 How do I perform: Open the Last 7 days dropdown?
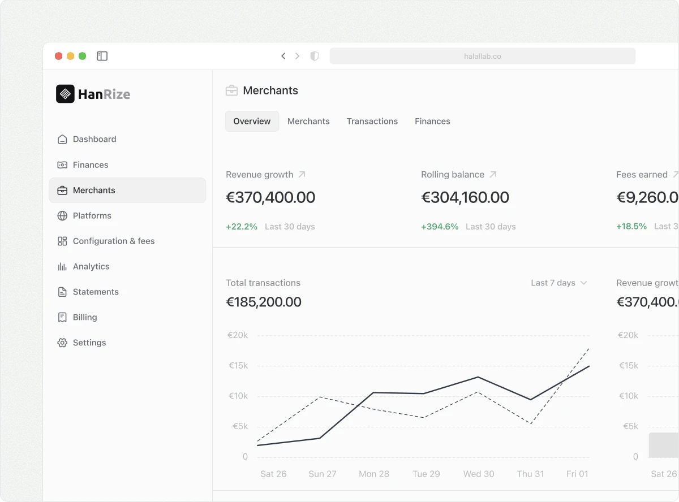click(559, 283)
